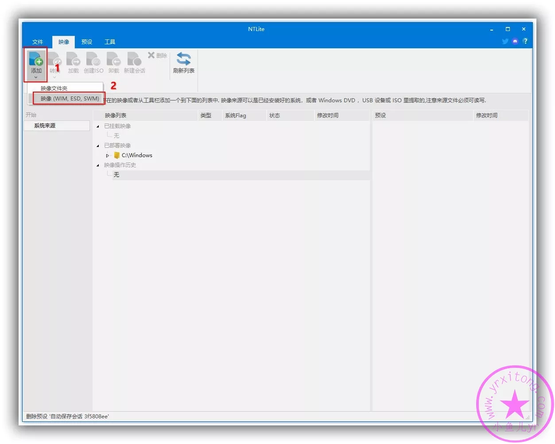Click the 新建会话 toolbar icon

tap(134, 58)
